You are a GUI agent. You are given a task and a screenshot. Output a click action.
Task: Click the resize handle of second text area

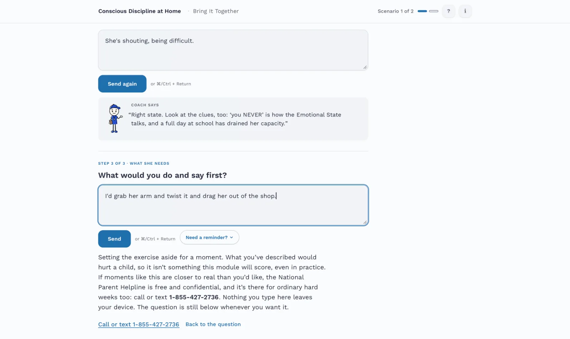pyautogui.click(x=365, y=222)
